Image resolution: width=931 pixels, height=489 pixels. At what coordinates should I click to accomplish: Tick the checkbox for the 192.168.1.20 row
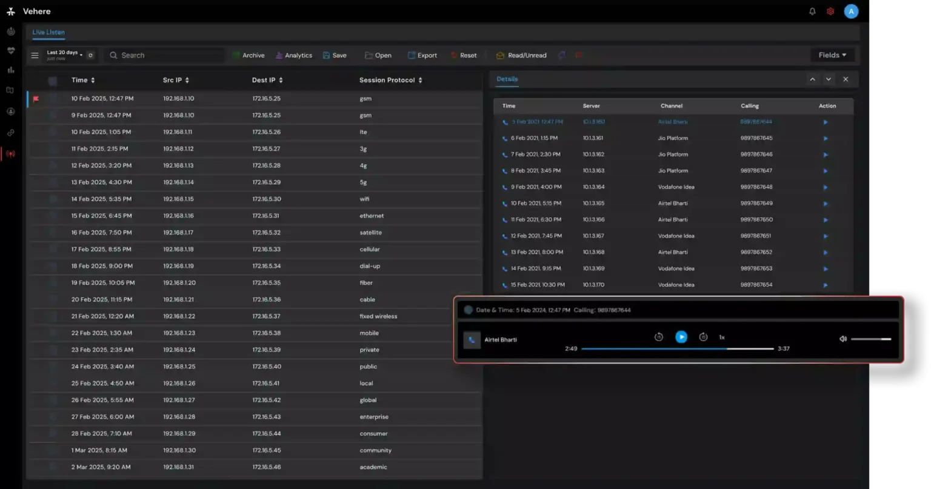pyautogui.click(x=53, y=283)
